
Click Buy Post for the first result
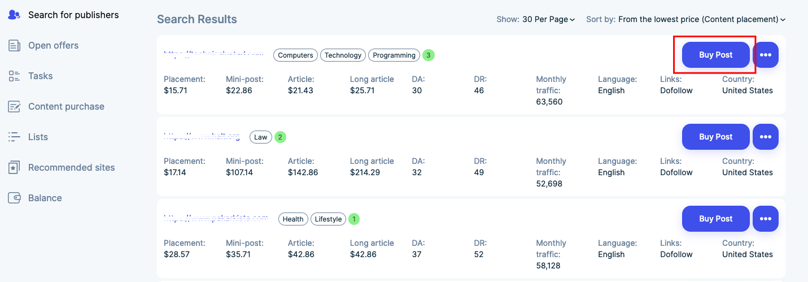pyautogui.click(x=715, y=55)
